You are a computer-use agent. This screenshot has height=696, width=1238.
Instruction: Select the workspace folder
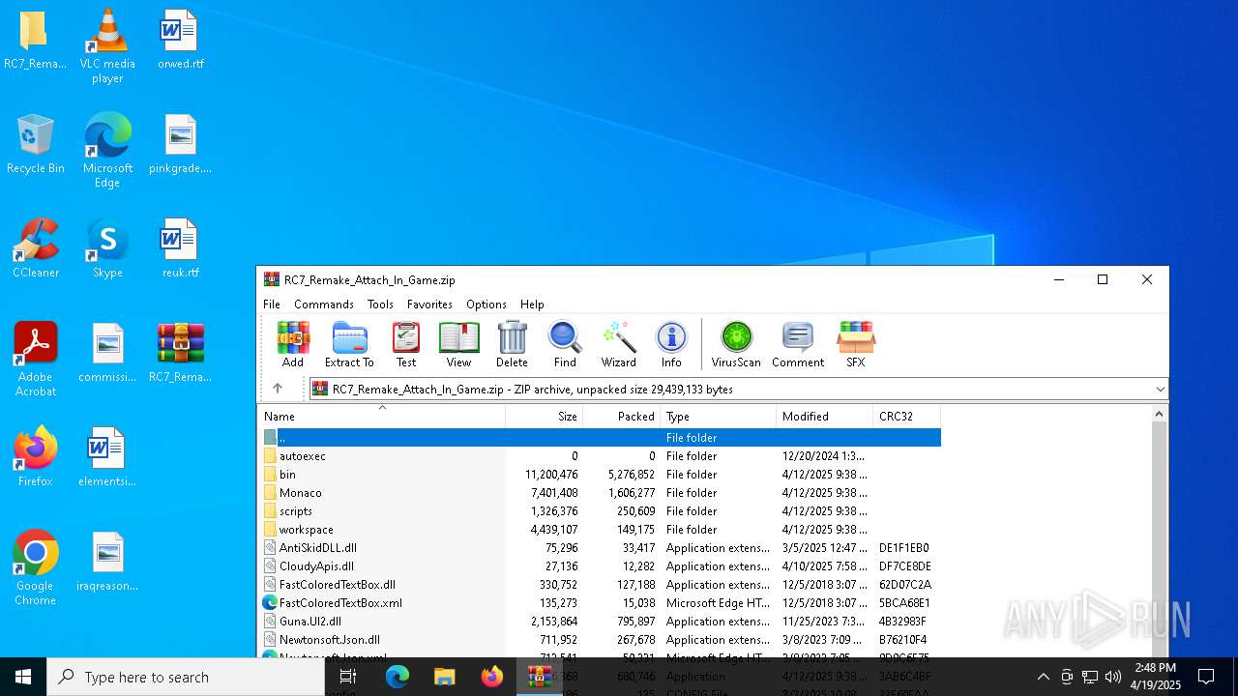600,530
